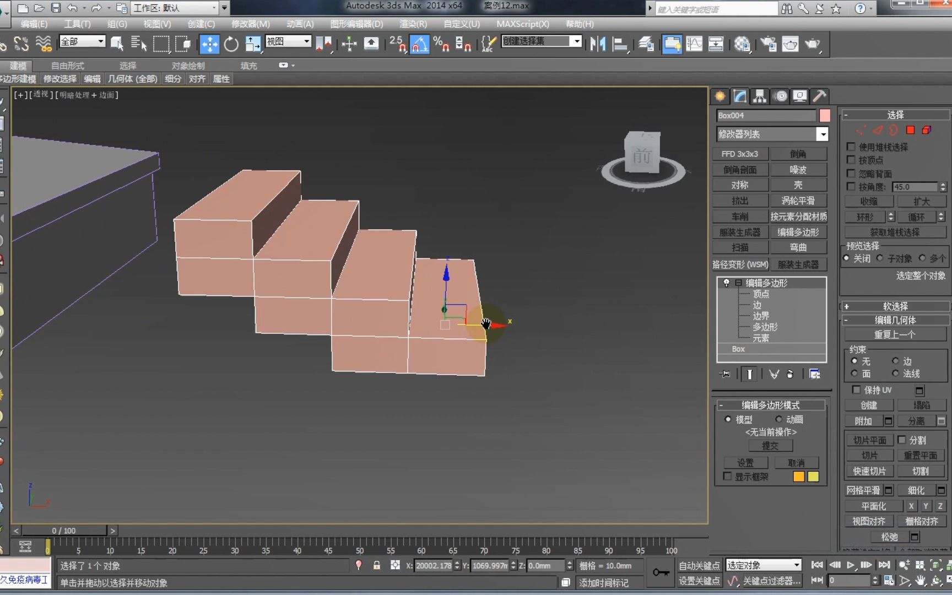952x595 pixels.
Task: Switch to the 自由形式 ribbon tab
Action: click(67, 66)
